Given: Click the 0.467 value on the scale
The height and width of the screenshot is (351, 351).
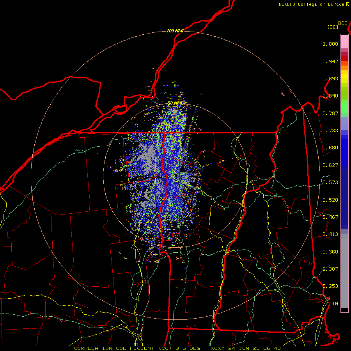Looking at the screenshot, I should tap(330, 217).
